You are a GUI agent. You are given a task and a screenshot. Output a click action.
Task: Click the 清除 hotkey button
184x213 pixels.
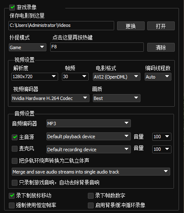tap(161, 47)
